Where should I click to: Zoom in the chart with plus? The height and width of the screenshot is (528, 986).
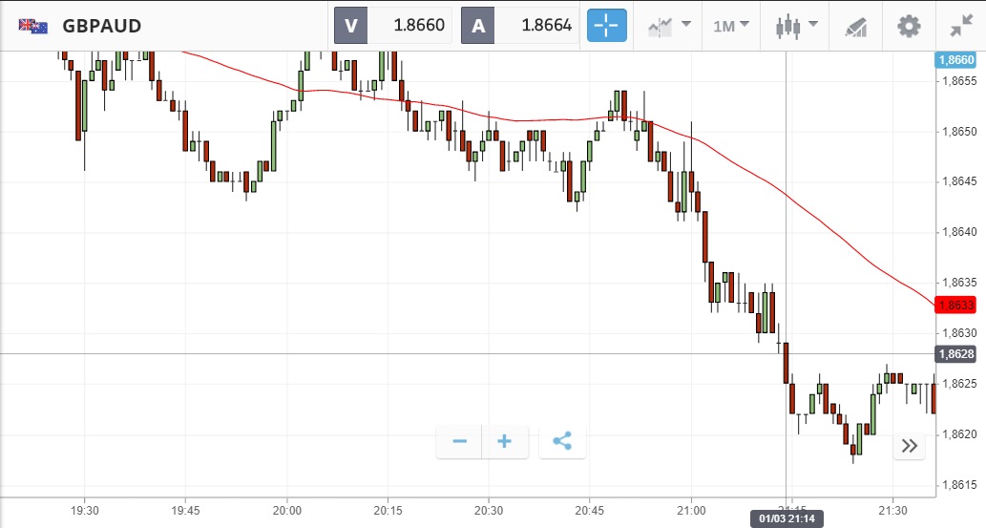505,441
